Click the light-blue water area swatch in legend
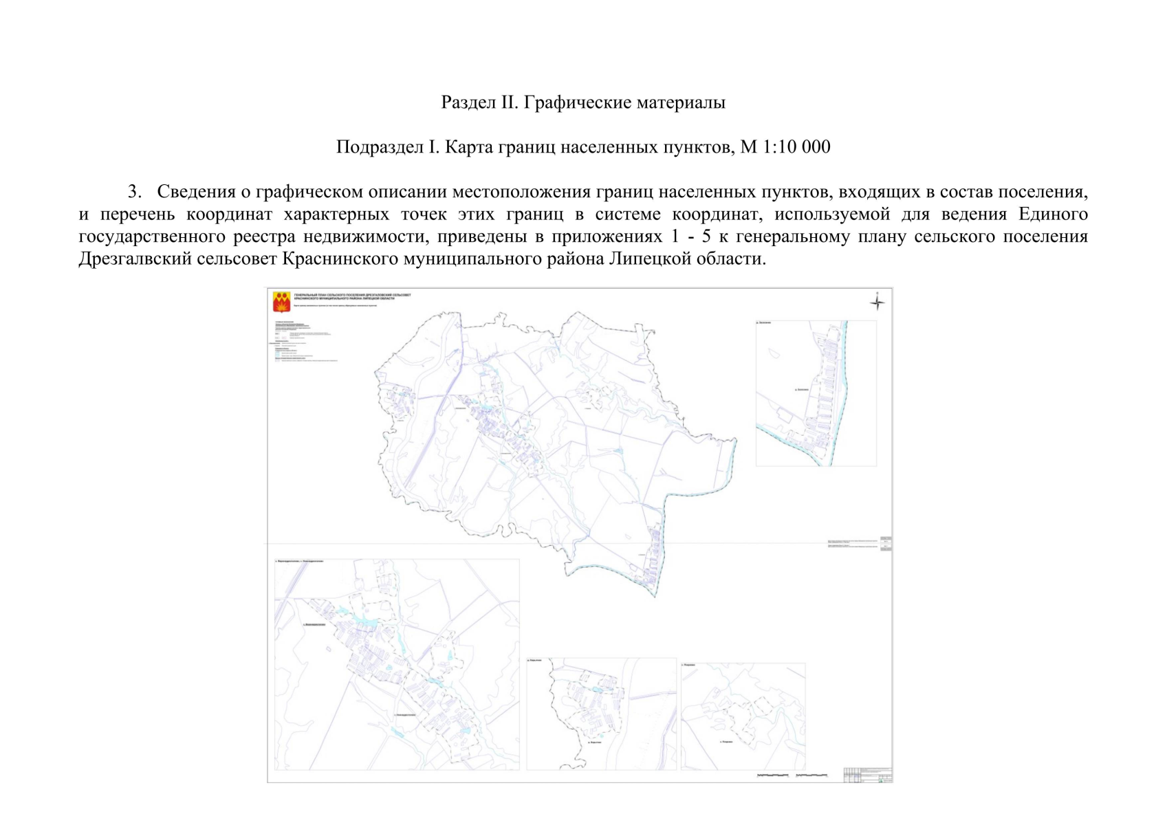 [277, 353]
